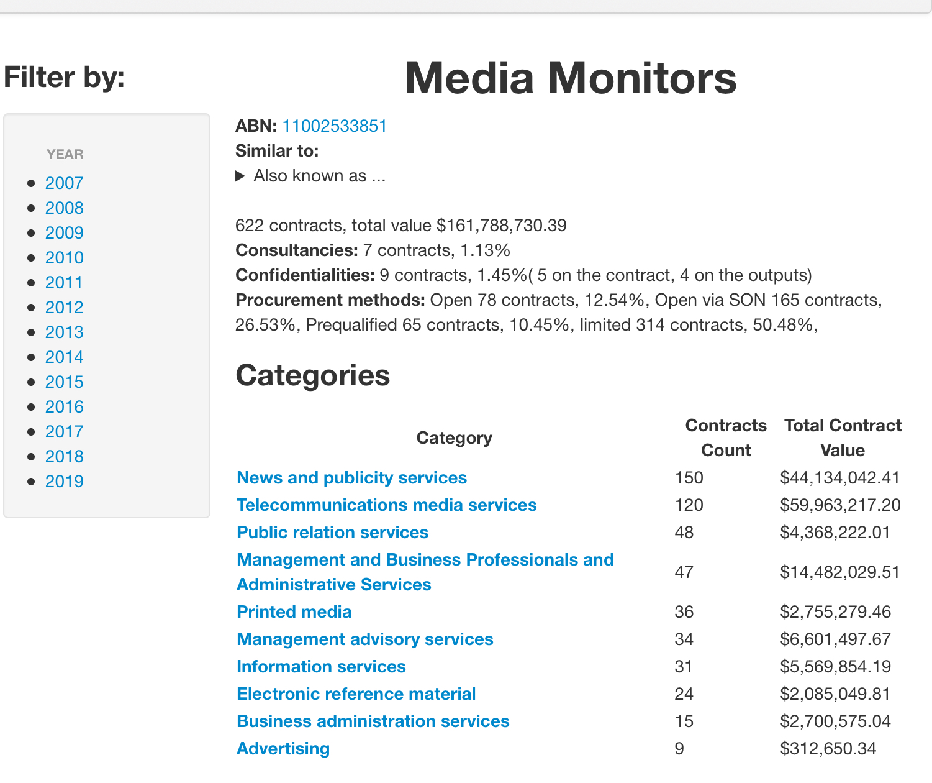Select the 'Category' column header
932x783 pixels.
454,438
